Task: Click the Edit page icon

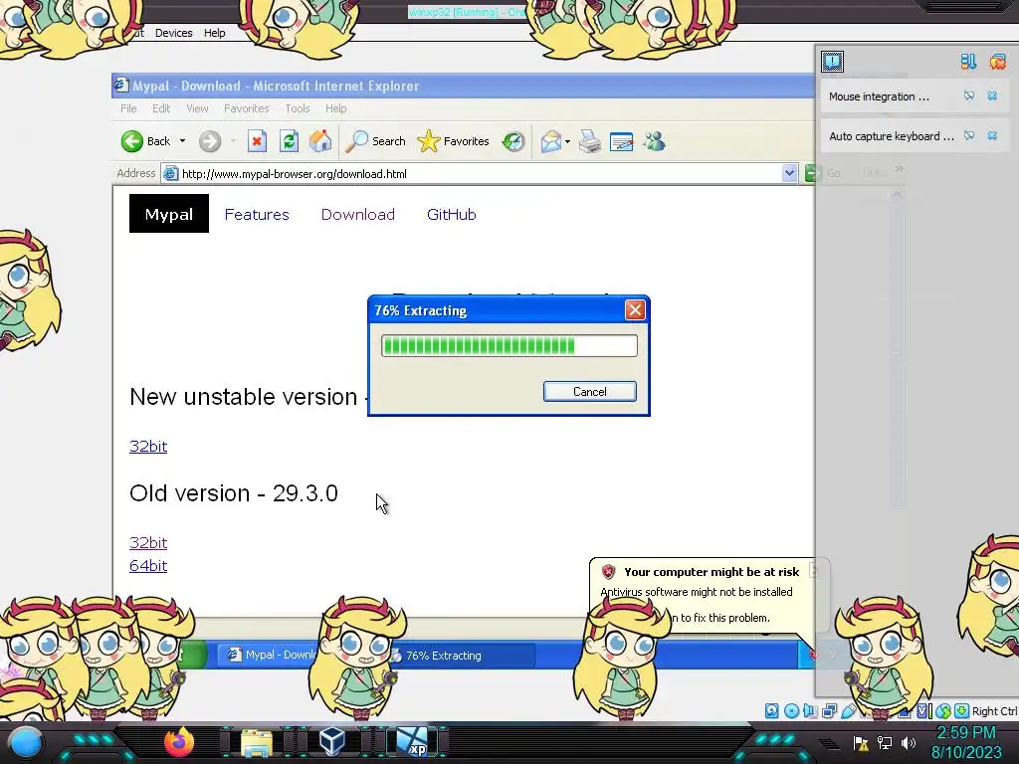Action: point(622,141)
